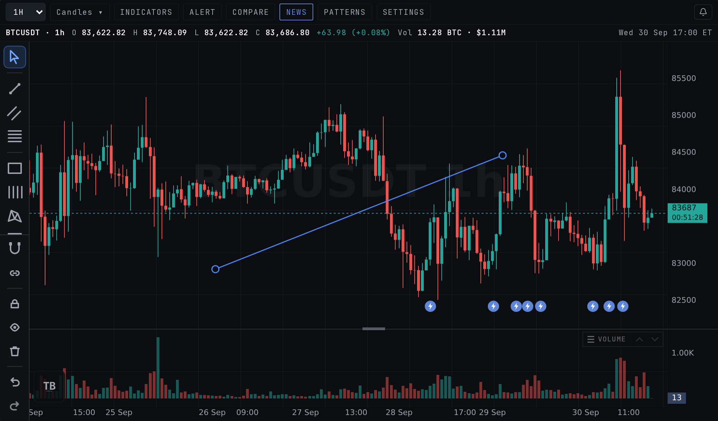
Task: Click the +63.98 (+0.08%) change value
Action: coord(353,32)
